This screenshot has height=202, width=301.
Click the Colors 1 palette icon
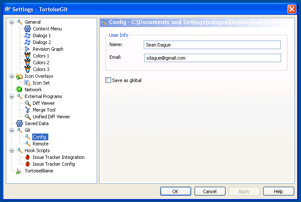click(28, 56)
